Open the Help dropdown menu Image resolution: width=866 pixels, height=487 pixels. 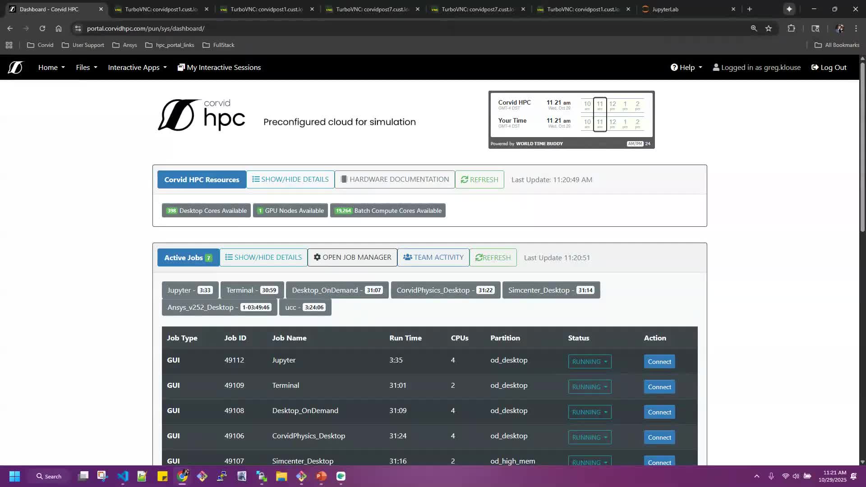pos(686,68)
